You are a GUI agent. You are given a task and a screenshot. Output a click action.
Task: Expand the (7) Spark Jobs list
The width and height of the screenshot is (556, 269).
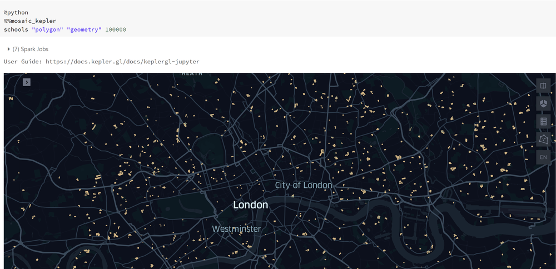point(8,49)
